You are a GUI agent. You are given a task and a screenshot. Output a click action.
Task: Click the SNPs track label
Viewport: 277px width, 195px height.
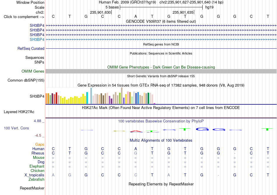(x=39, y=62)
